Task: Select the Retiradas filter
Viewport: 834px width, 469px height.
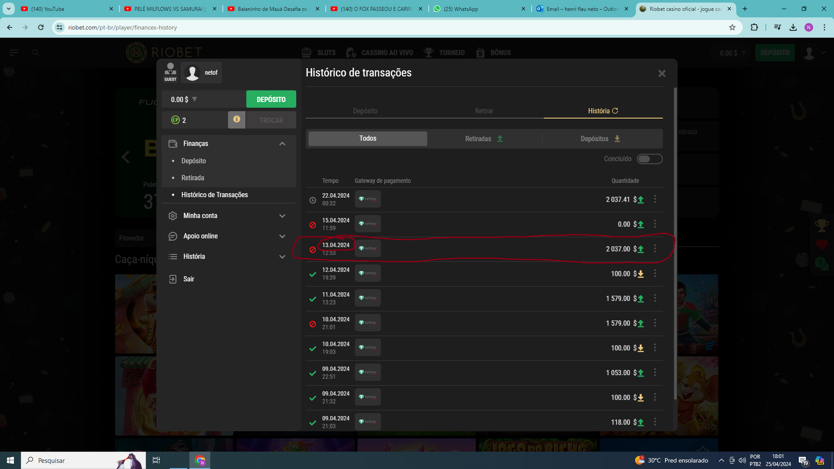Action: point(484,139)
